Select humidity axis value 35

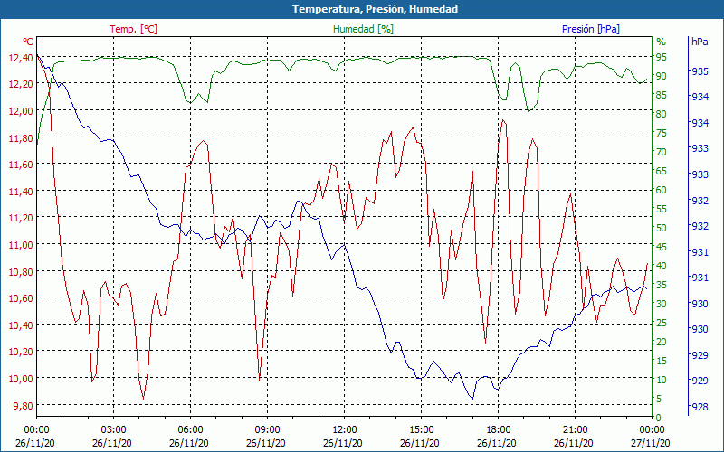[662, 285]
